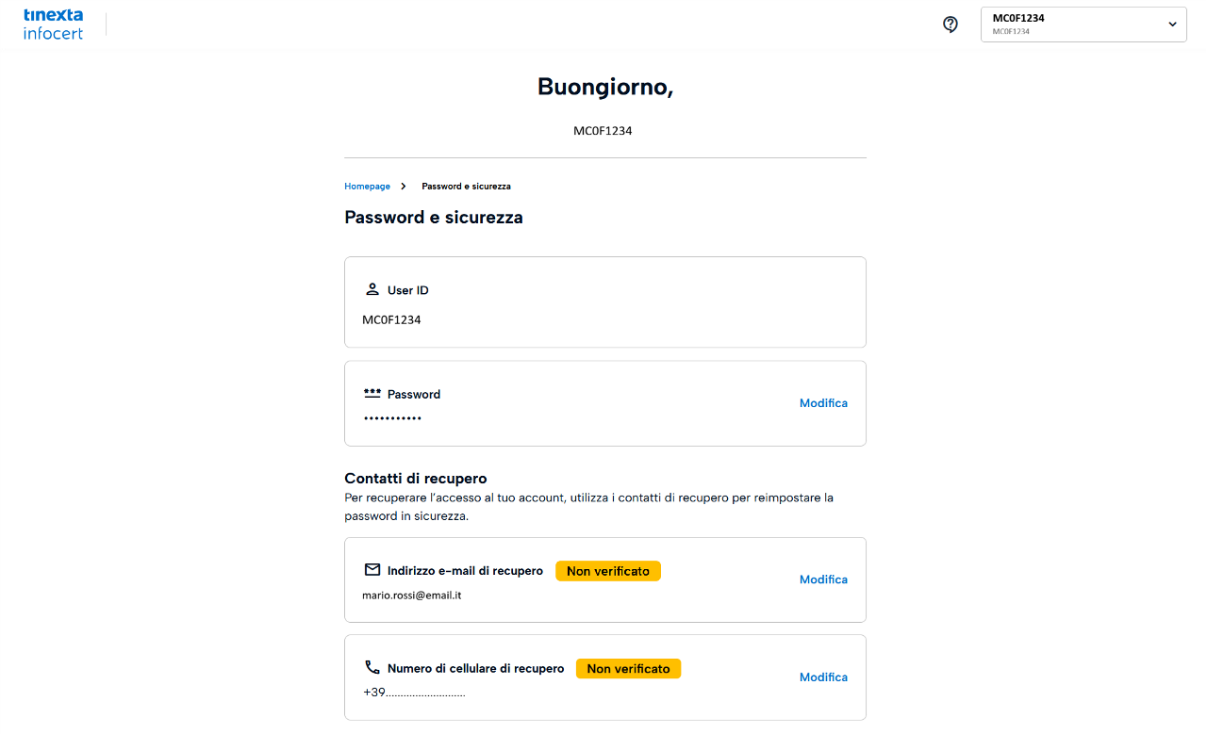Click the breadcrumb chevron separator
1207x734 pixels.
pyautogui.click(x=404, y=187)
